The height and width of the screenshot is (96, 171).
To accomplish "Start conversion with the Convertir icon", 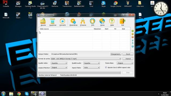I will [63, 22].
